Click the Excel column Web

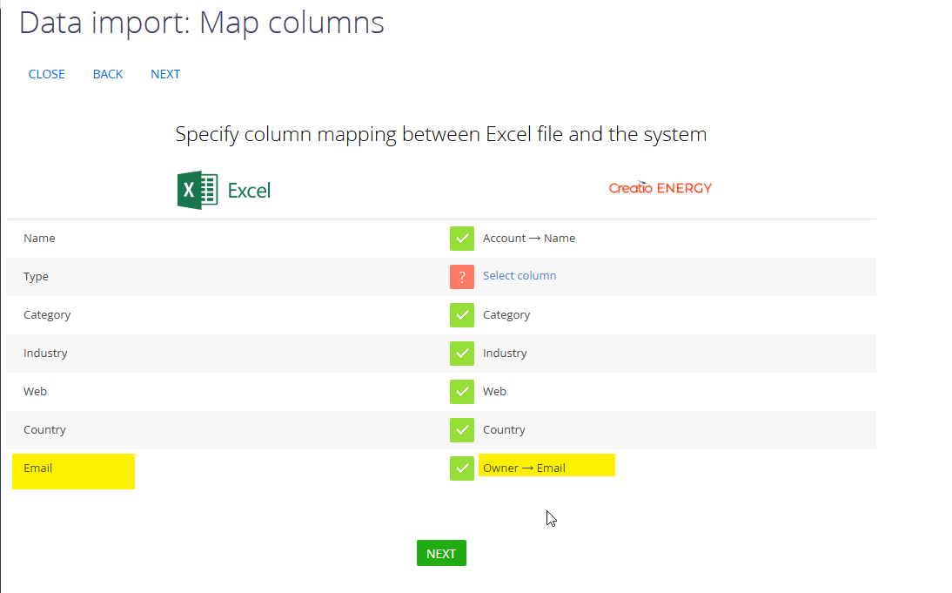coord(35,391)
